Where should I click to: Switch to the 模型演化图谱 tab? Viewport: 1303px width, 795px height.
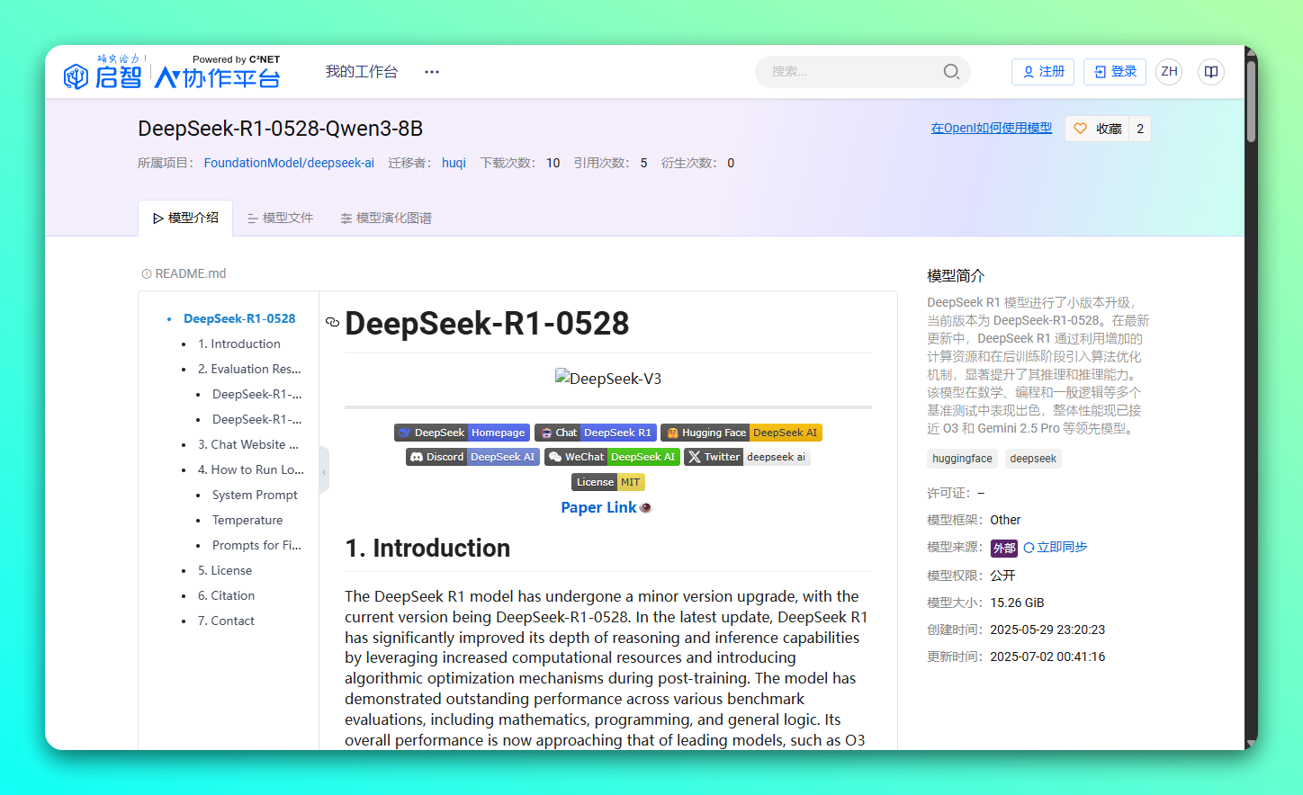(386, 218)
